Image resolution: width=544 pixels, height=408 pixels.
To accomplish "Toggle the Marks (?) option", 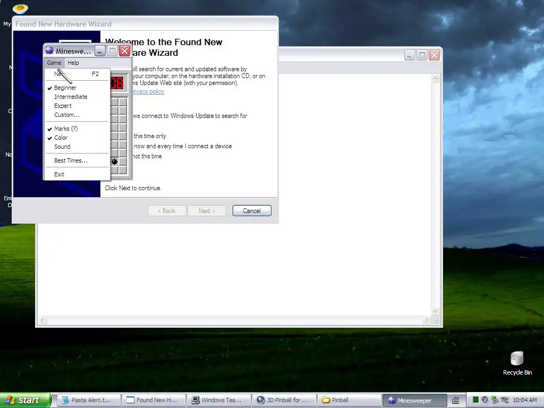I will pyautogui.click(x=77, y=129).
